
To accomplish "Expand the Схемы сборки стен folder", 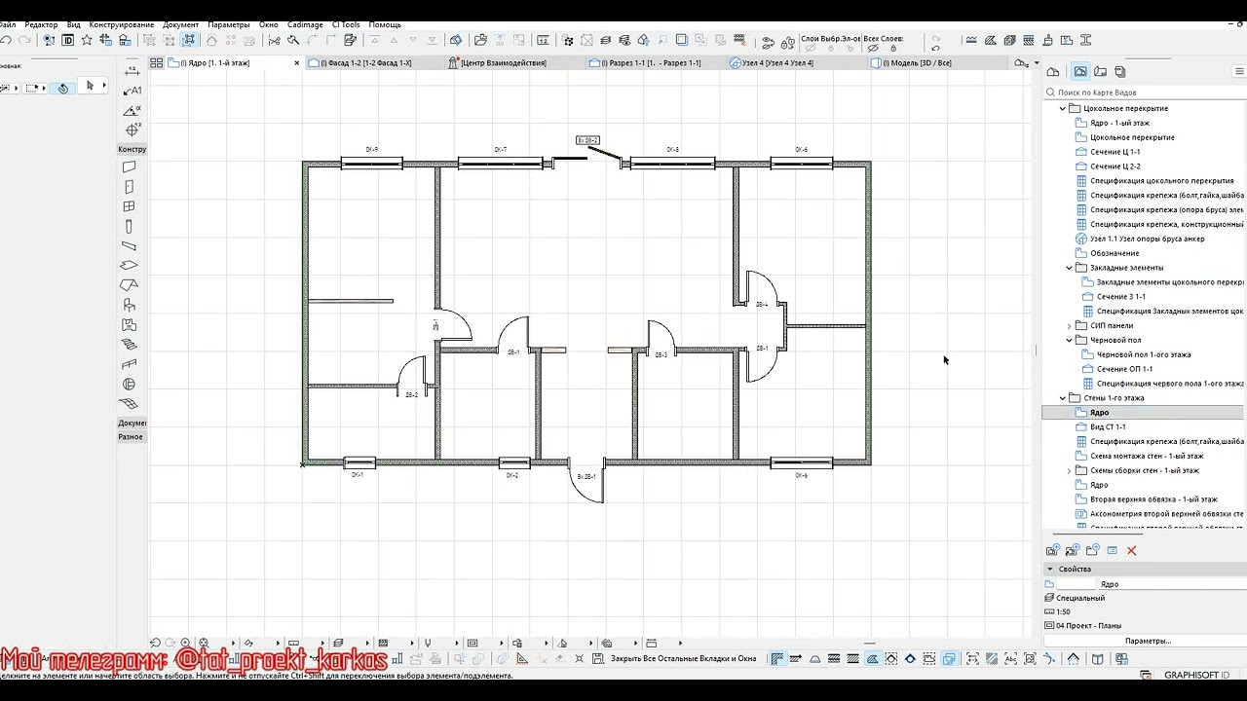I will [x=1069, y=470].
